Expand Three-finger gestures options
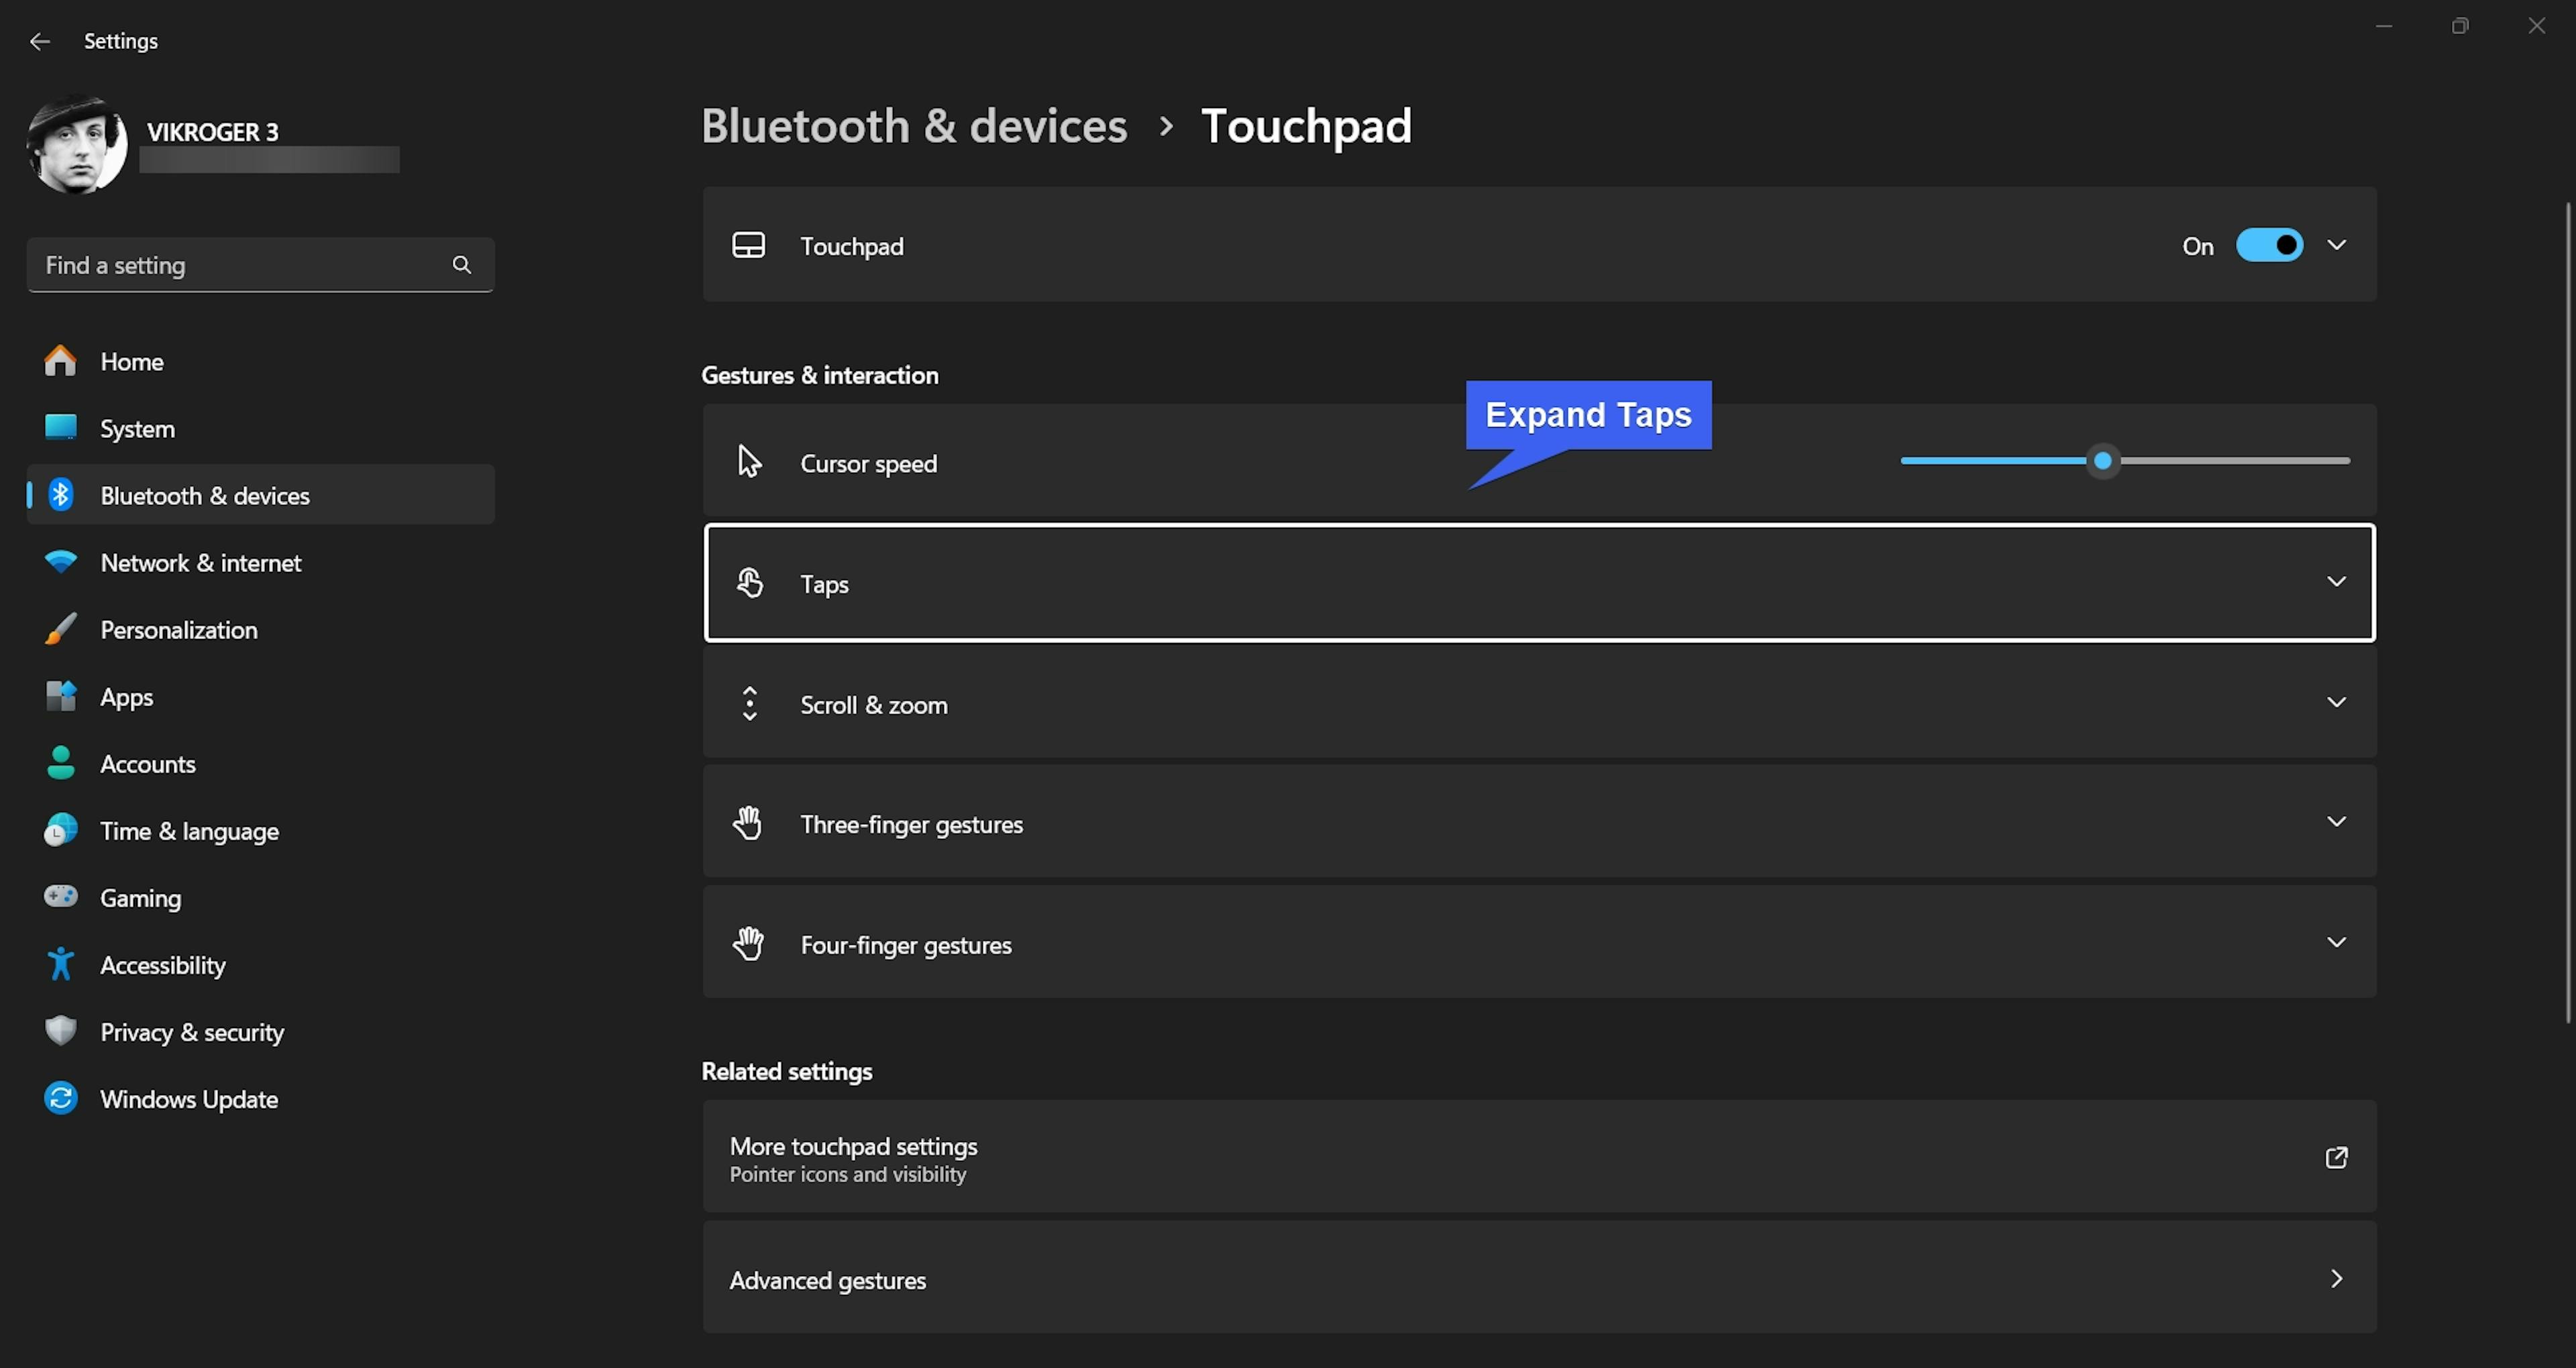The image size is (2576, 1368). 2336,822
